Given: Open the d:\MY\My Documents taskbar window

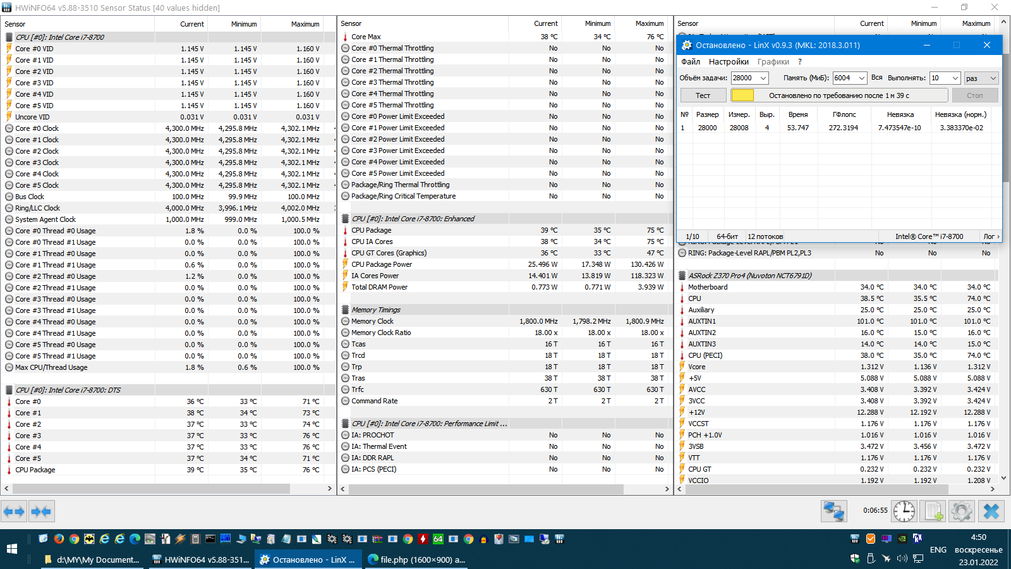Looking at the screenshot, I should (x=93, y=560).
